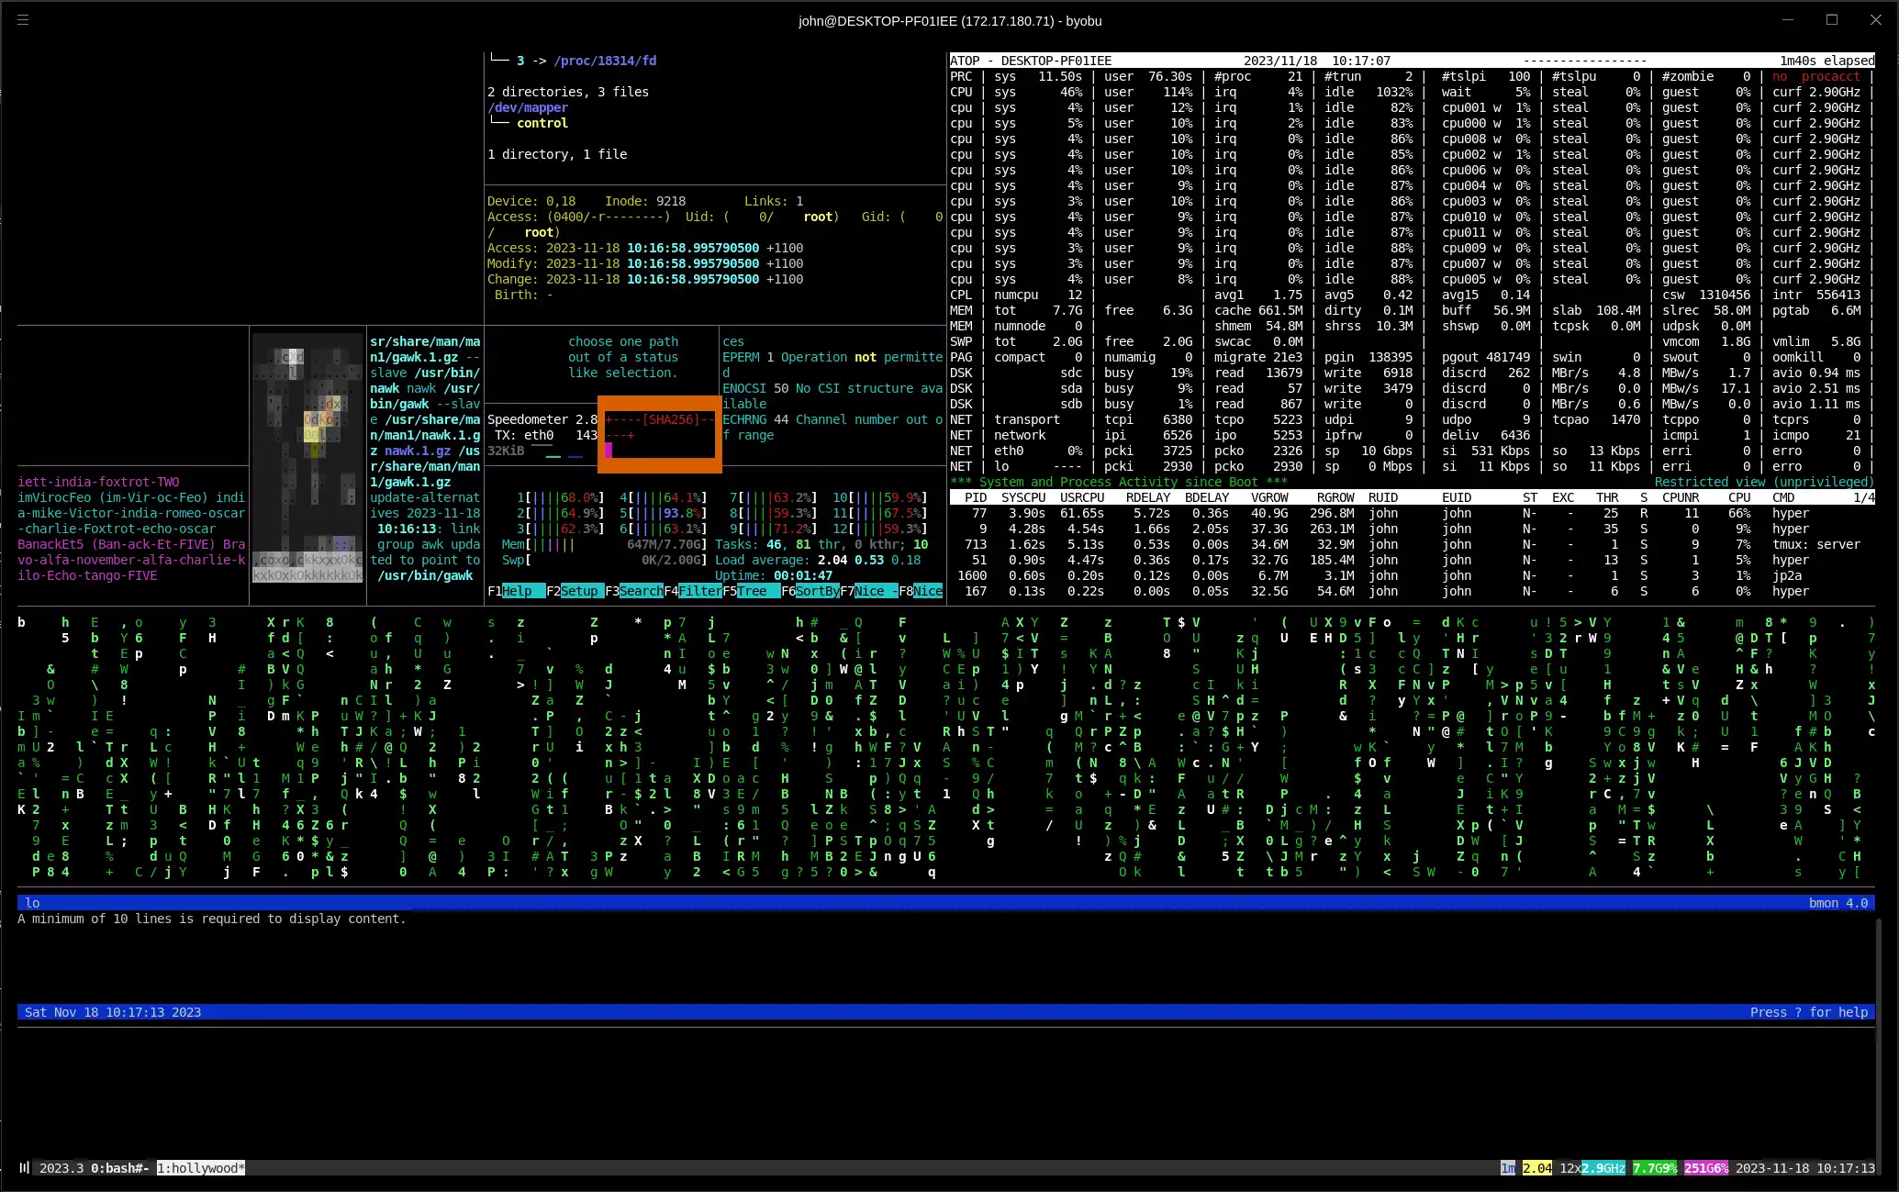Click the control tree entry
Screen dimensions: 1899x1192
point(542,123)
